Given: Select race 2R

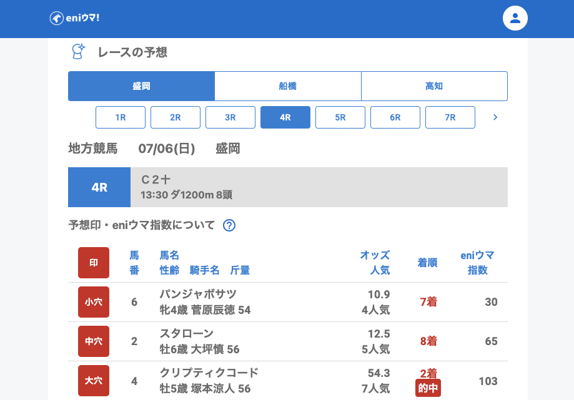Looking at the screenshot, I should (x=176, y=117).
